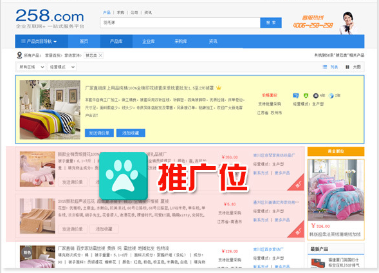
Task: Remove the 被芯类 filter tag
Action: click(x=100, y=55)
